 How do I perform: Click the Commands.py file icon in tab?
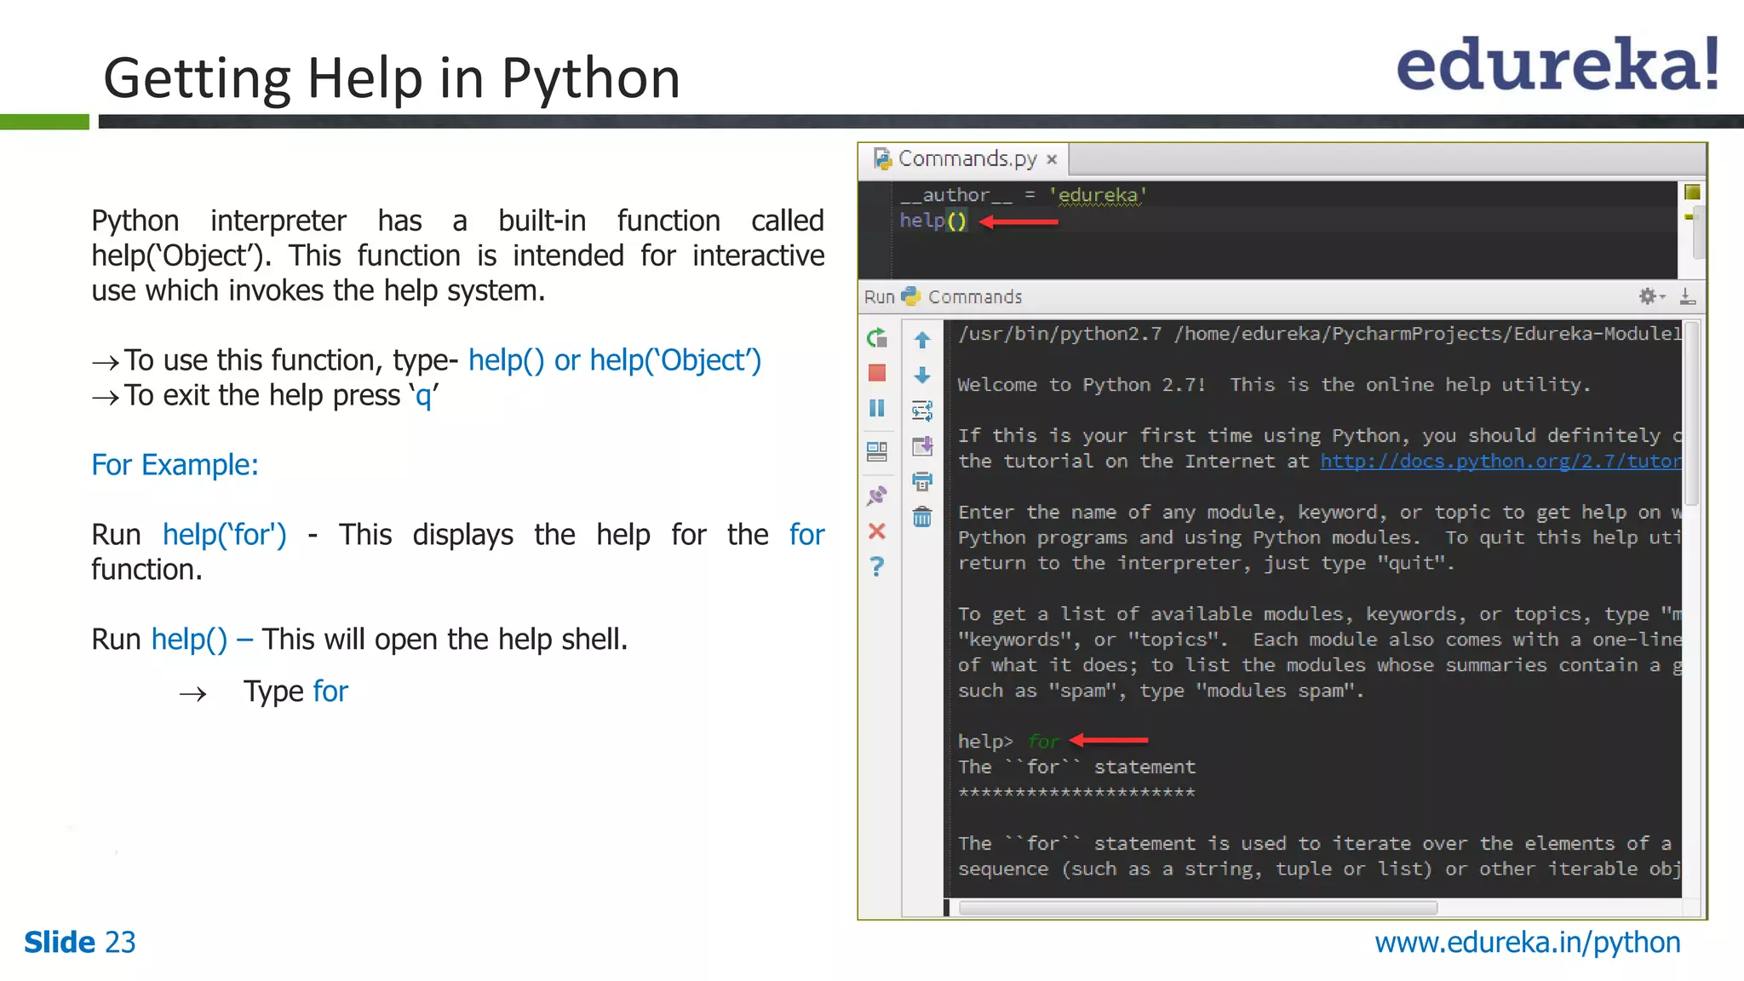(x=882, y=159)
